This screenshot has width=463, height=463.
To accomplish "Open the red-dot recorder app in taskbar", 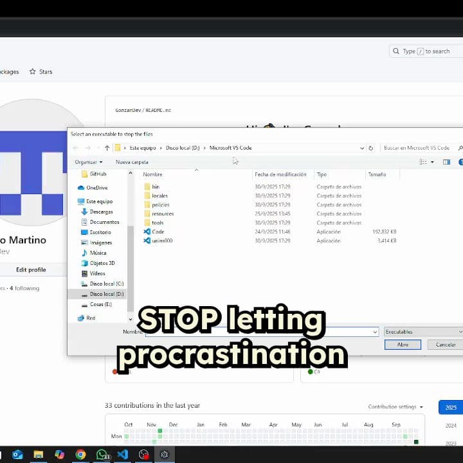I will 144,454.
